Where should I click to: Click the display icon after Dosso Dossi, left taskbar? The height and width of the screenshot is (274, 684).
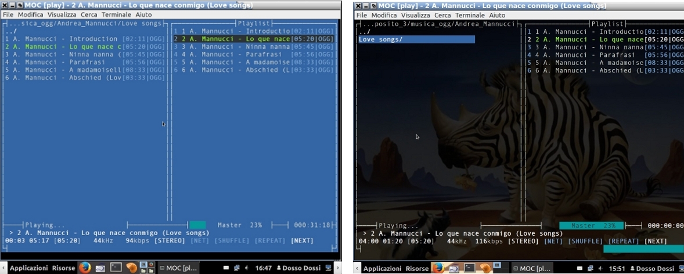[327, 268]
